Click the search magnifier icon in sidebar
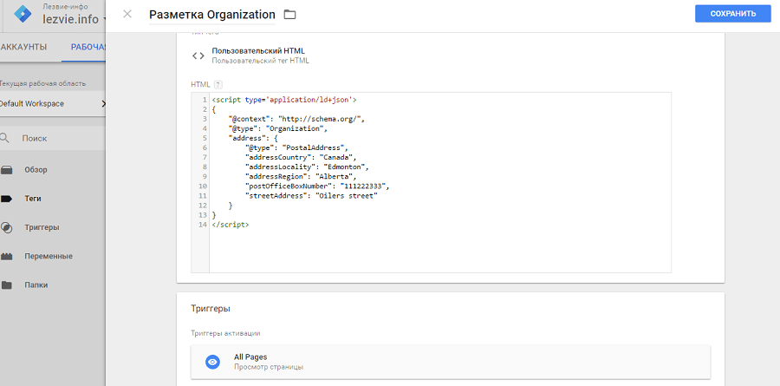The image size is (780, 386). point(5,138)
